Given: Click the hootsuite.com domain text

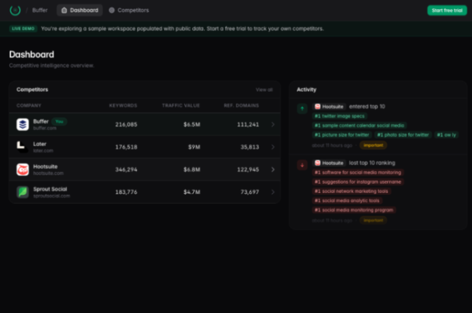Looking at the screenshot, I should 48,173.
